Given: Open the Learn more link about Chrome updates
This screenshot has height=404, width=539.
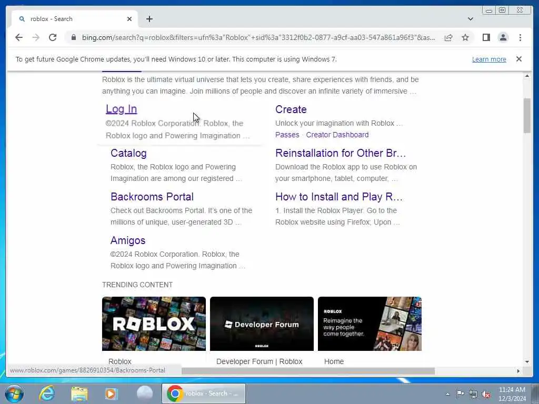Looking at the screenshot, I should [489, 59].
